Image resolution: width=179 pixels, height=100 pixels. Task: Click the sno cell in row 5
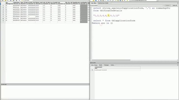point(9,13)
